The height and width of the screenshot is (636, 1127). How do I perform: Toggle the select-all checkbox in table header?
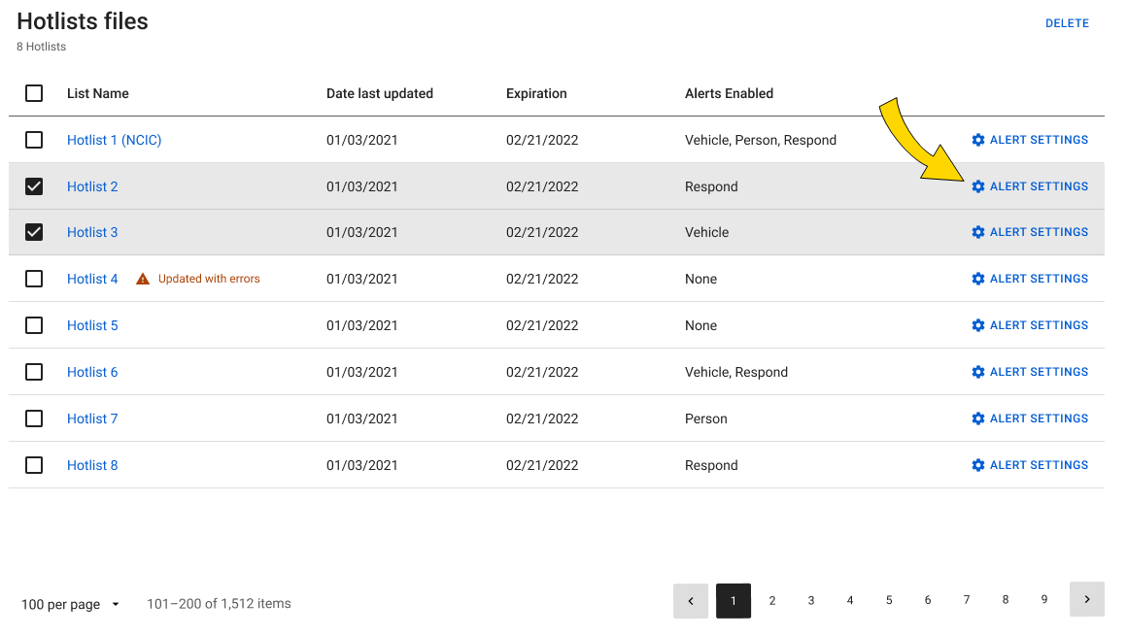pyautogui.click(x=34, y=93)
